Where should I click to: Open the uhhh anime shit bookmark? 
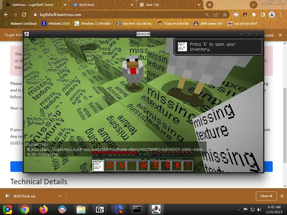pyautogui.click(x=208, y=24)
